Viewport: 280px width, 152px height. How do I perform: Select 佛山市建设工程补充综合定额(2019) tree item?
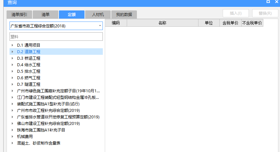coord(48,123)
